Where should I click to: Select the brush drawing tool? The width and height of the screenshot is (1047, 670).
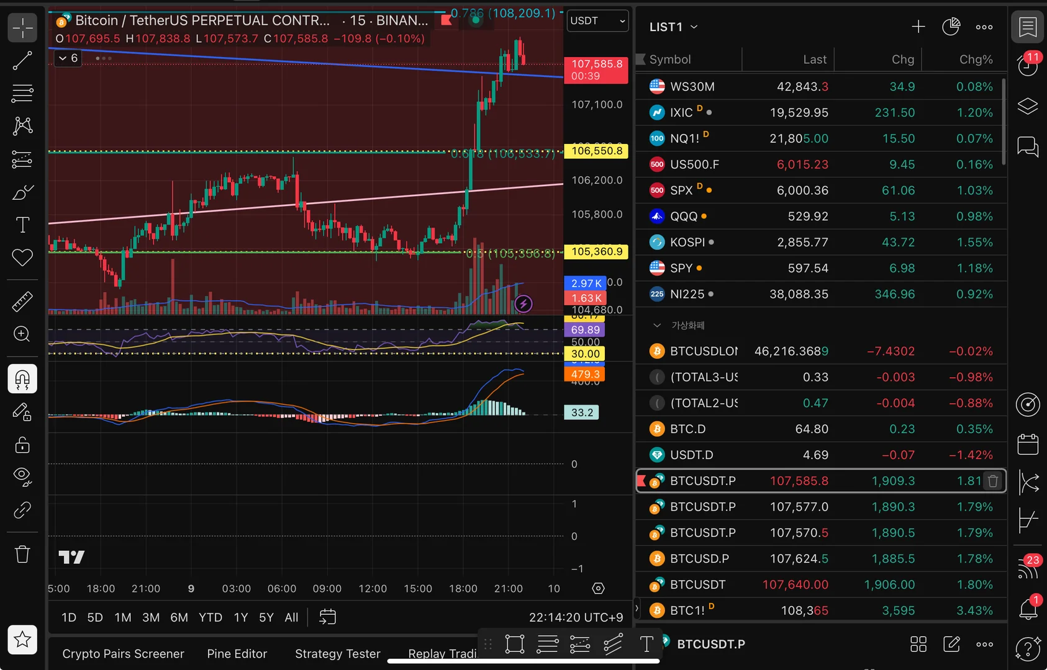pyautogui.click(x=22, y=192)
